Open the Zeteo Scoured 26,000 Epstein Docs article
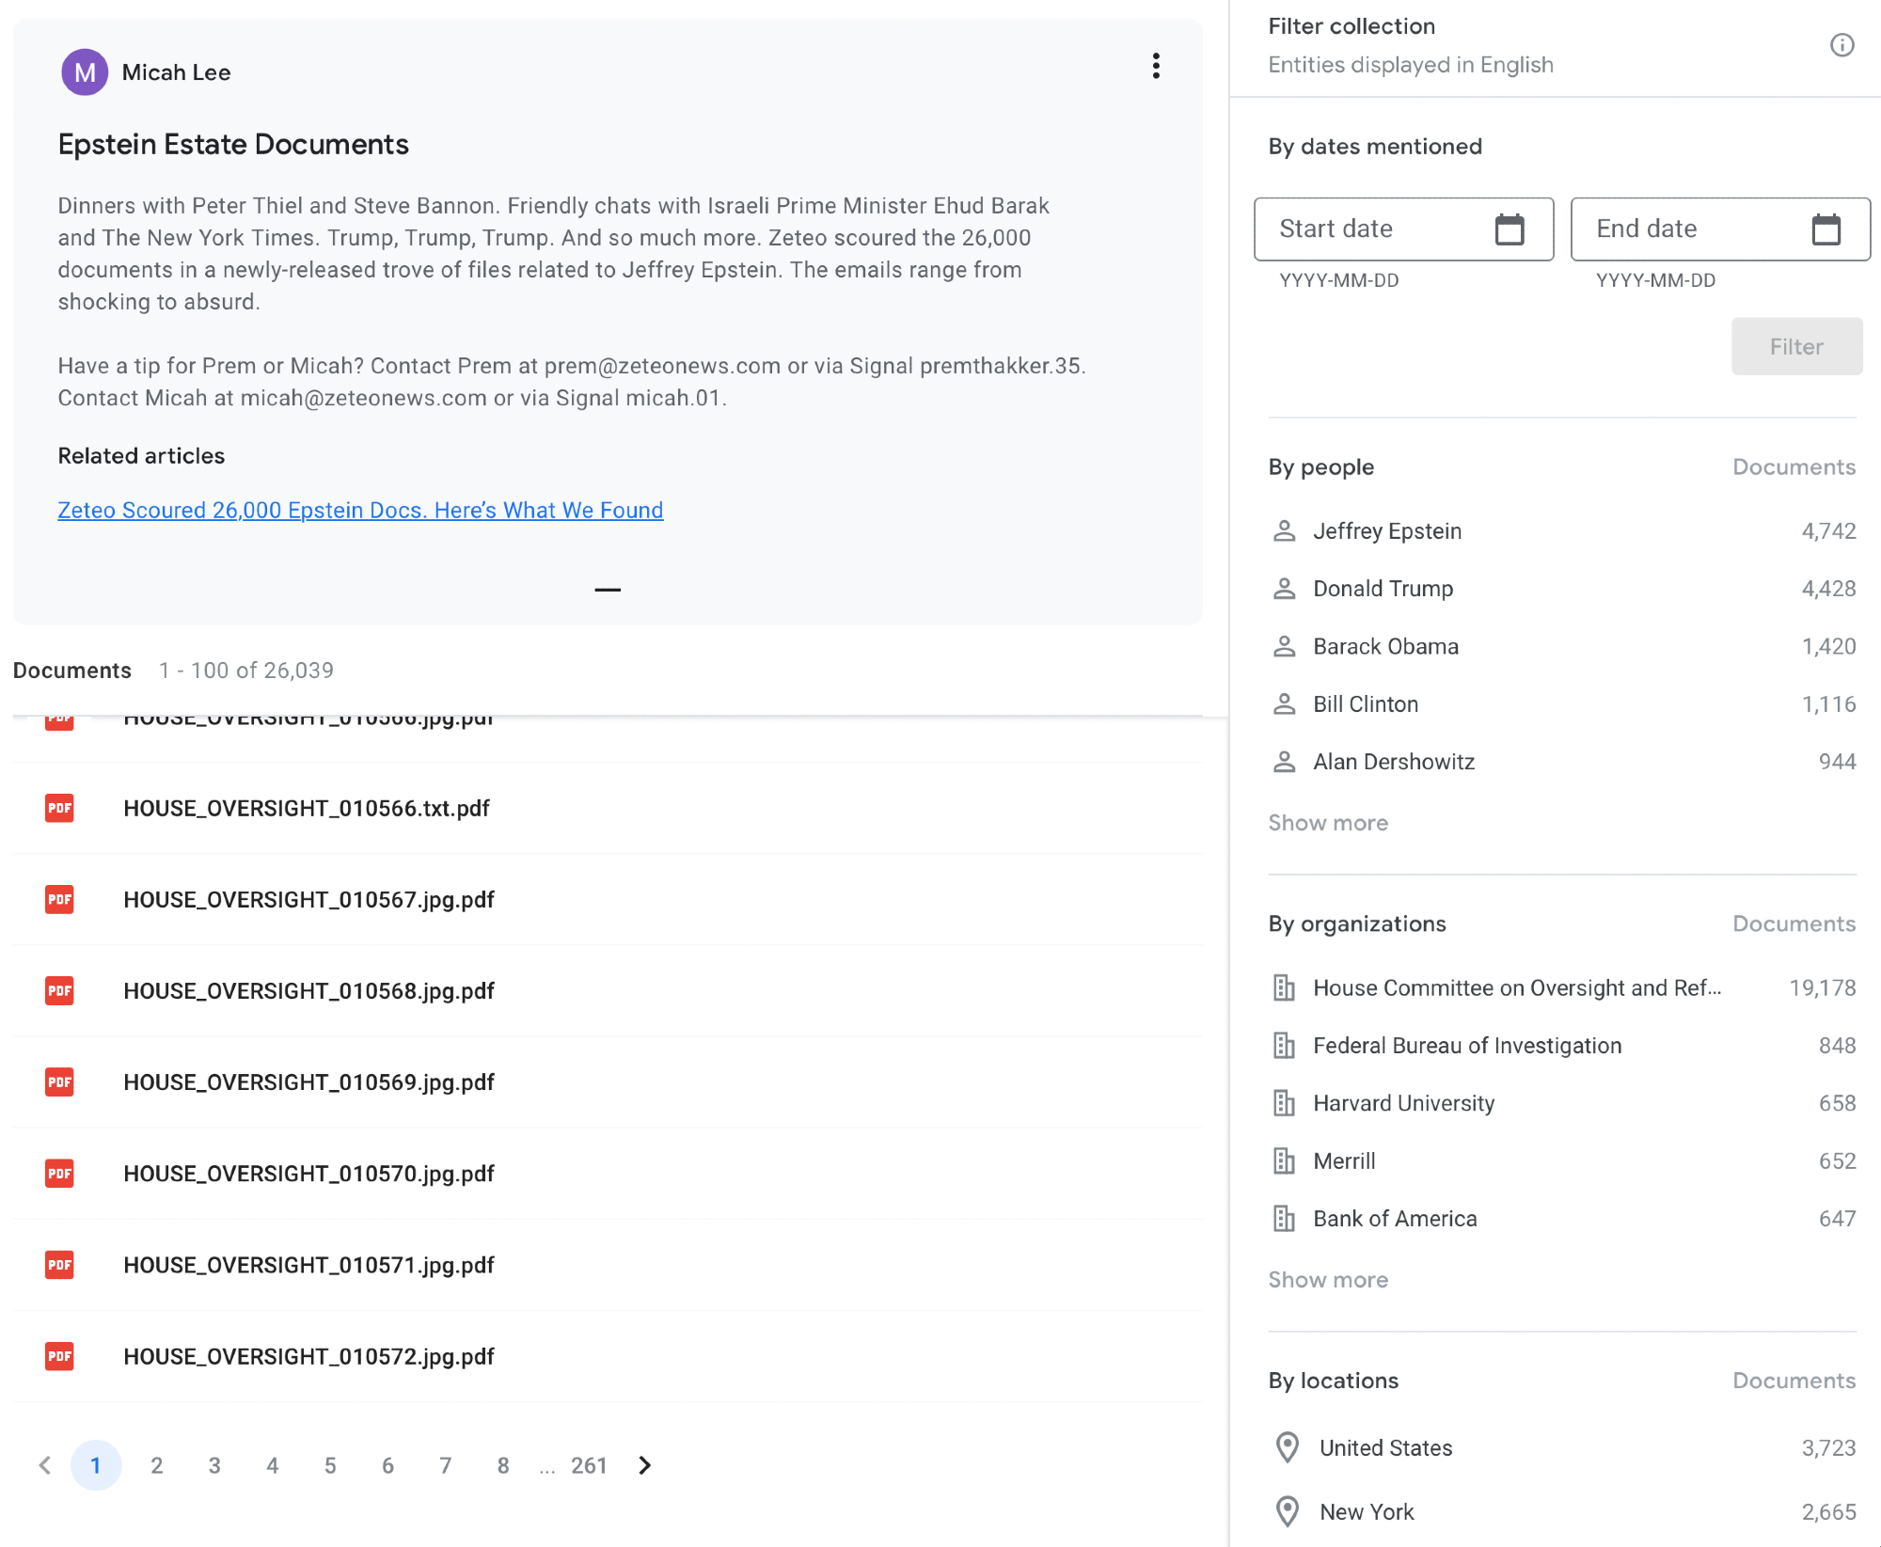The height and width of the screenshot is (1547, 1881). [x=360, y=510]
